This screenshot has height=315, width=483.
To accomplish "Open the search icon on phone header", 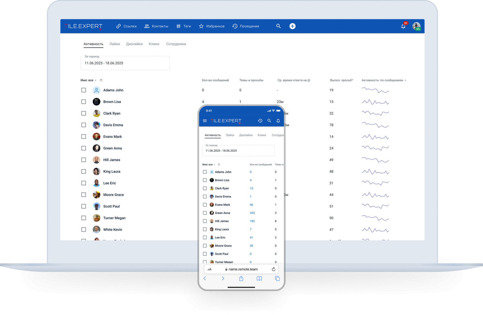I will click(x=269, y=121).
